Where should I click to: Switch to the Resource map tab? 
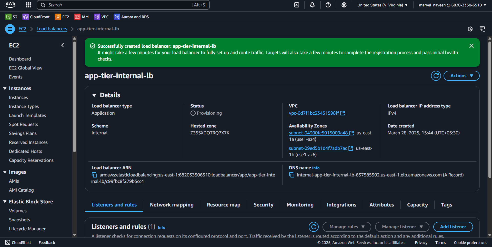(x=223, y=205)
